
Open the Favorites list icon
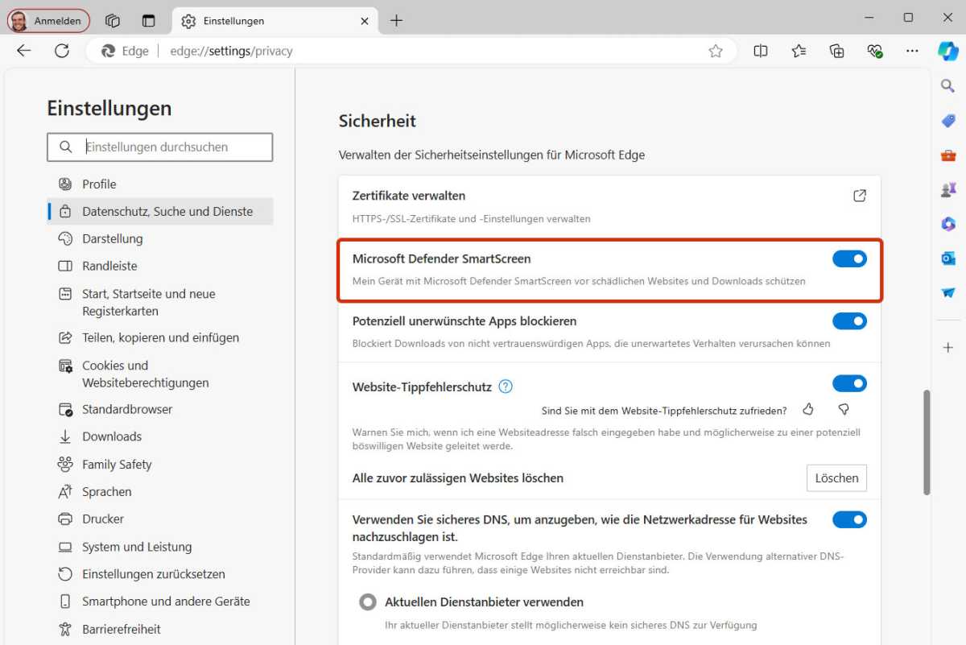pos(799,51)
